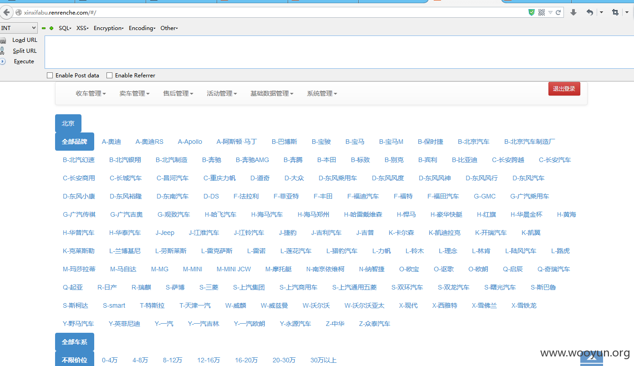Expand the XSS dropdown menu
Viewport: 634px width, 366px height.
point(82,28)
